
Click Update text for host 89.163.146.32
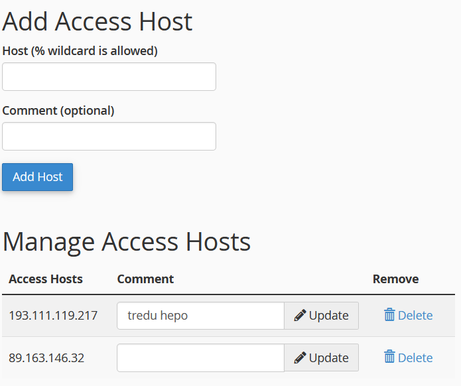click(x=328, y=358)
